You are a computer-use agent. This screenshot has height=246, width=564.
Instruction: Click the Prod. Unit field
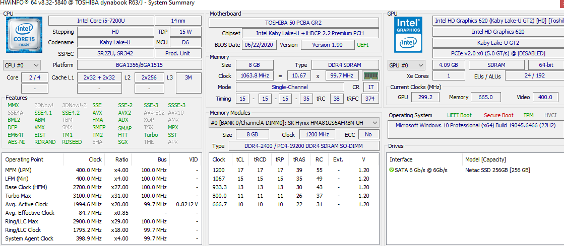pos(178,53)
